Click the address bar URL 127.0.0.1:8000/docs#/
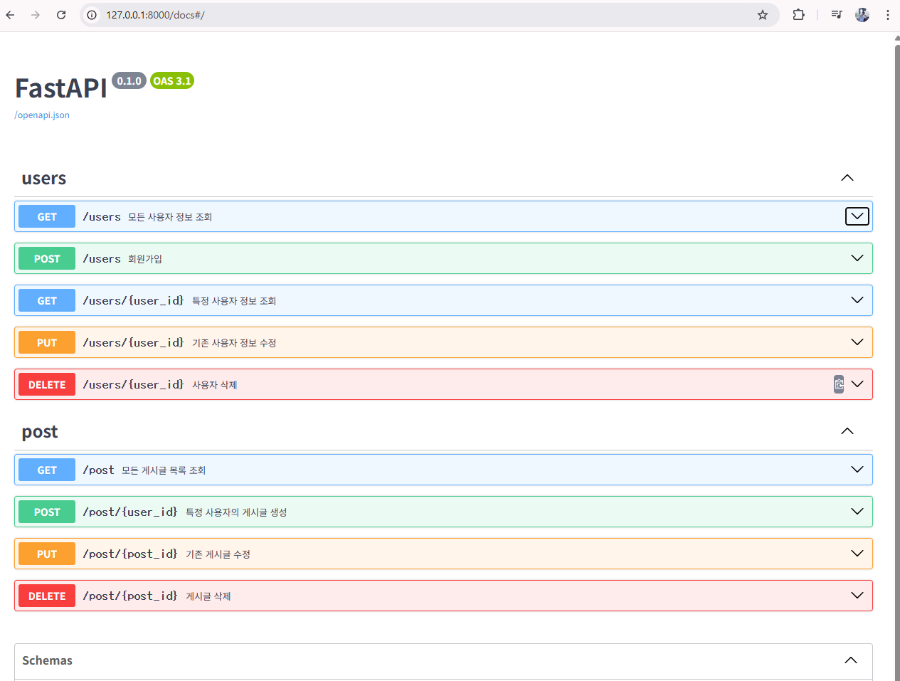The height and width of the screenshot is (681, 900). pos(155,15)
